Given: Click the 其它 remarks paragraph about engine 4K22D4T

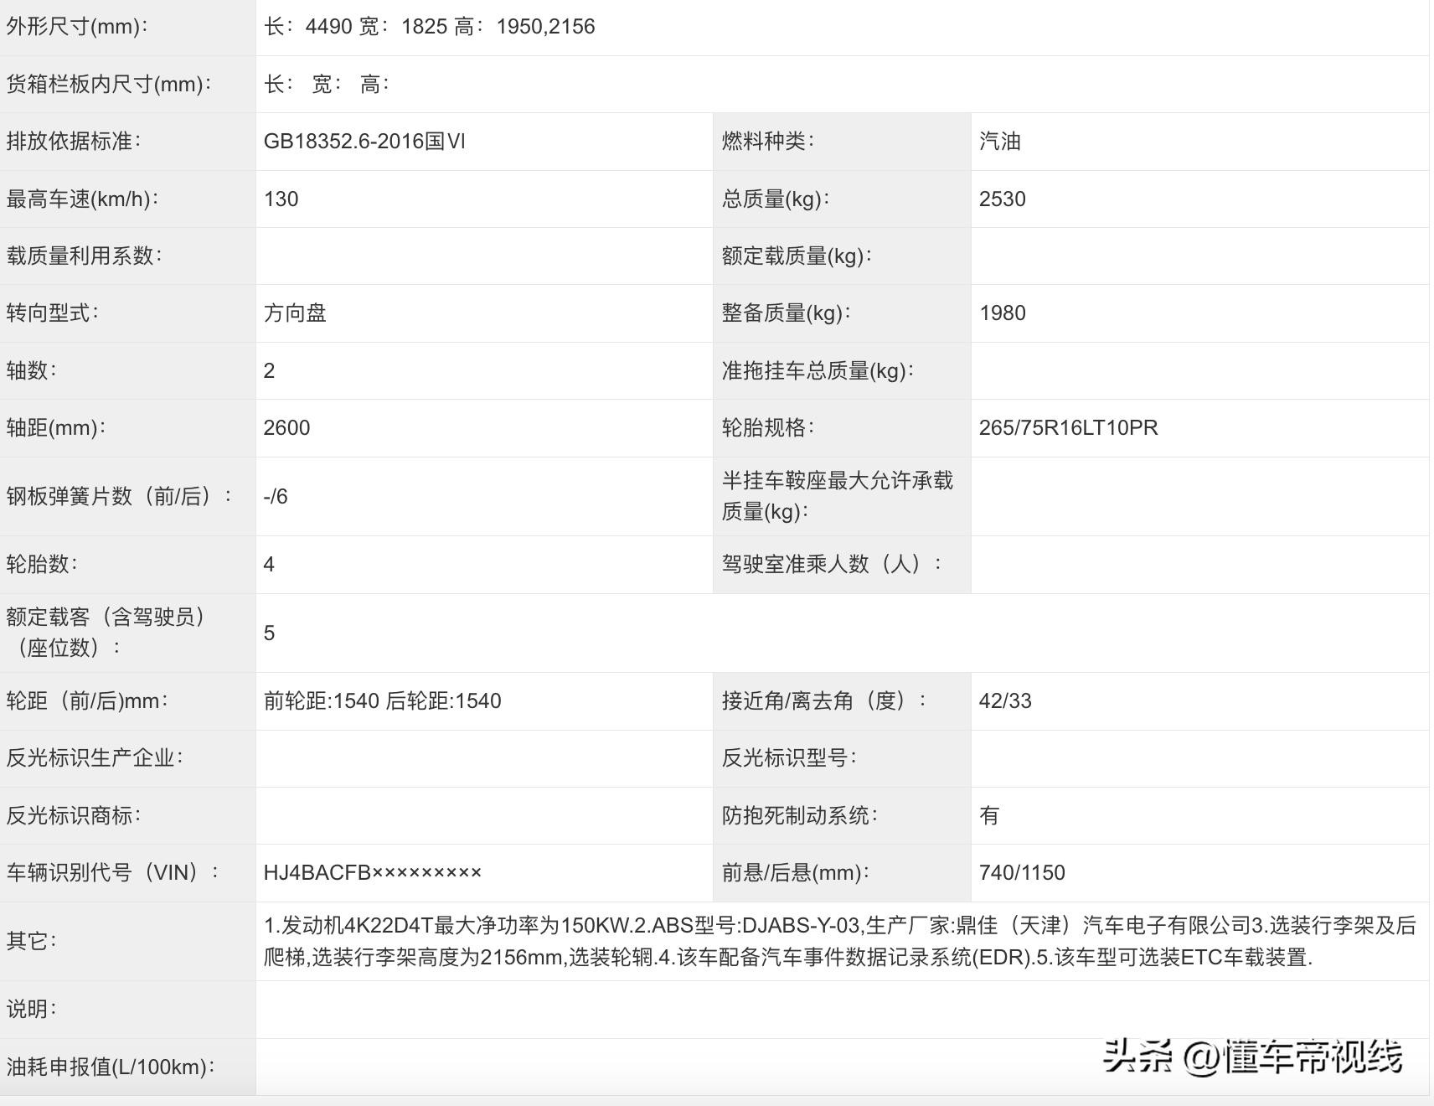Looking at the screenshot, I should click(838, 941).
